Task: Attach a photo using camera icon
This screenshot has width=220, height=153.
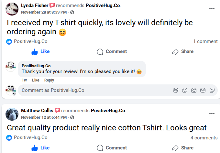Action: click(194, 90)
